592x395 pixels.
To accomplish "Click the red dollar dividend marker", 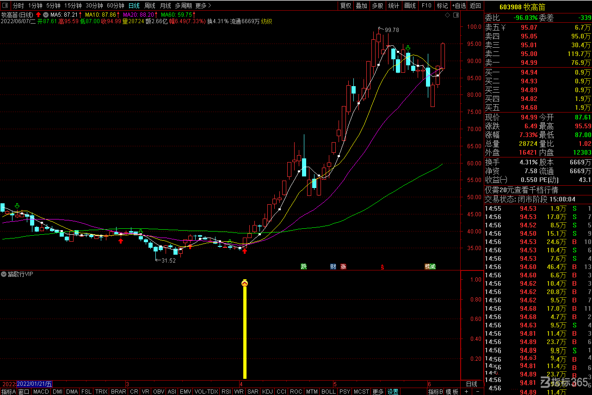I will tap(382, 267).
